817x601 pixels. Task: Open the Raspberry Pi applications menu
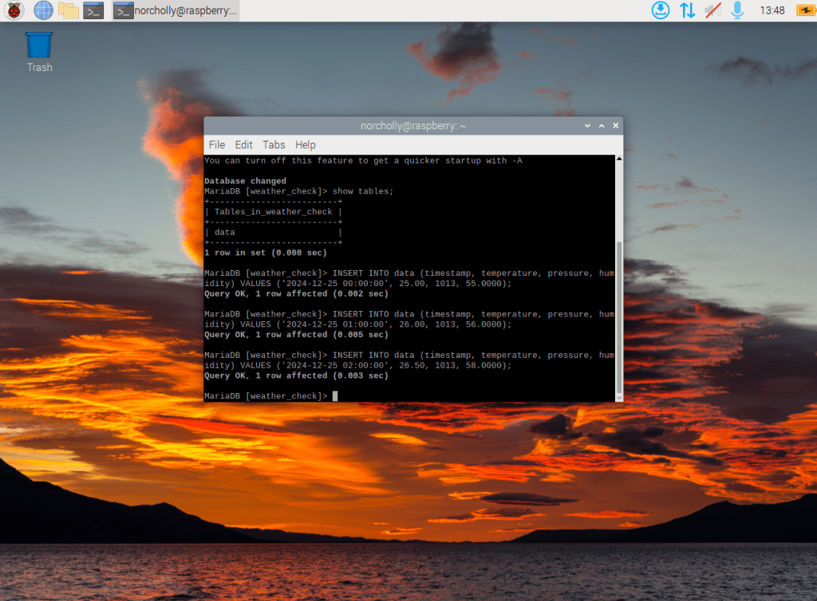[x=14, y=10]
